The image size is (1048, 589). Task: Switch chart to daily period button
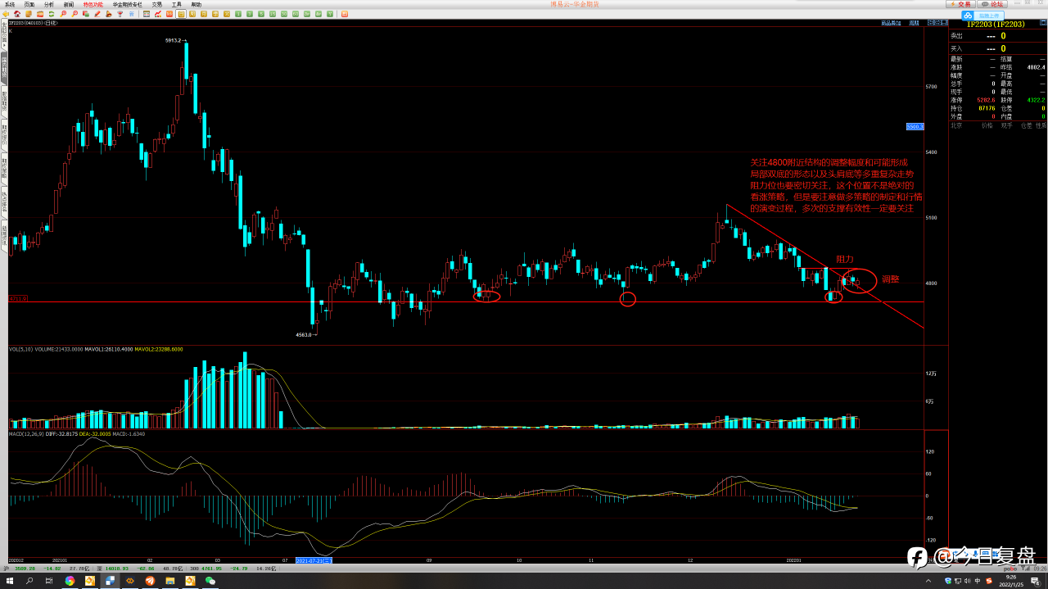(181, 14)
